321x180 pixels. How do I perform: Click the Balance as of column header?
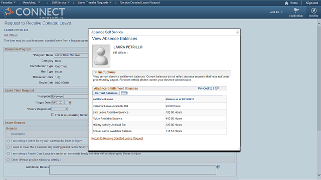[180, 99]
